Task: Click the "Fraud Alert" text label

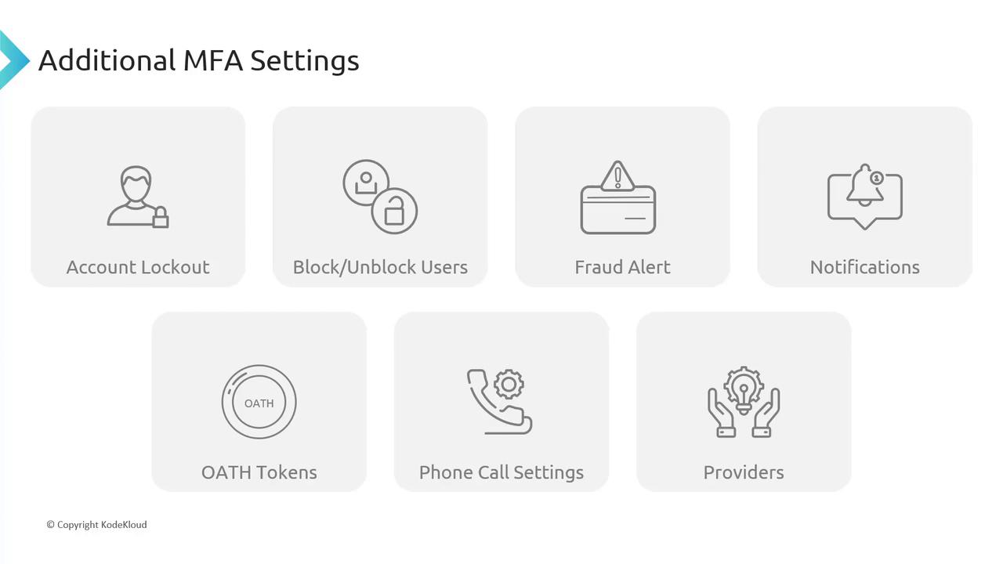Action: coord(622,267)
